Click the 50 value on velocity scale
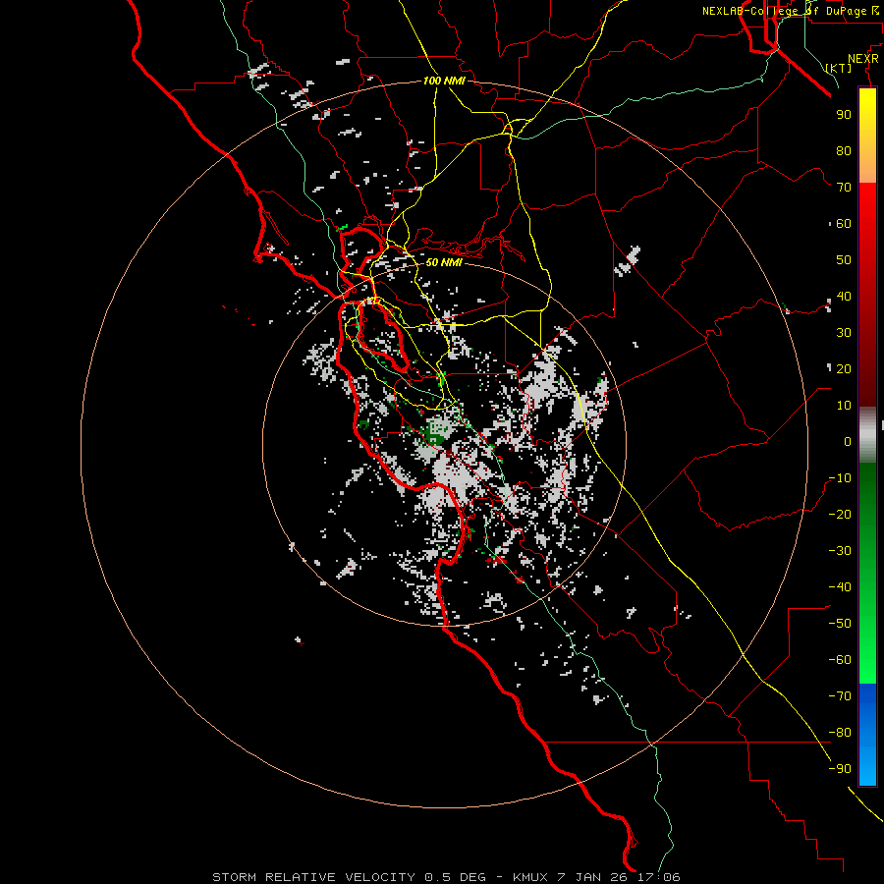Viewport: 884px width, 884px height. (x=844, y=260)
